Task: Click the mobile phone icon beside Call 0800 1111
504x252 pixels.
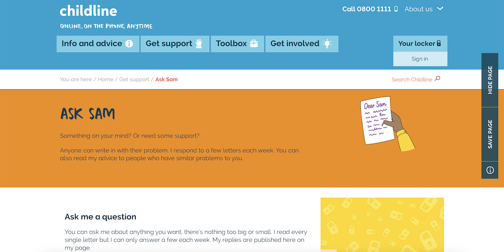Action: pos(396,9)
